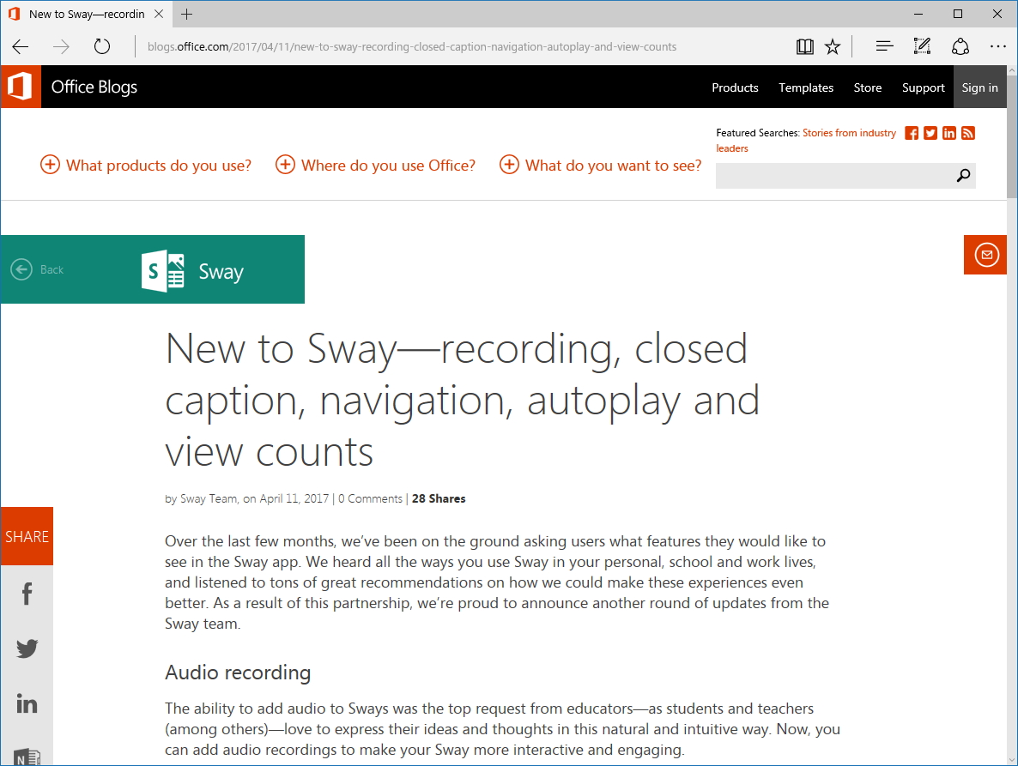Click the address bar URL
This screenshot has height=766, width=1018.
click(412, 46)
